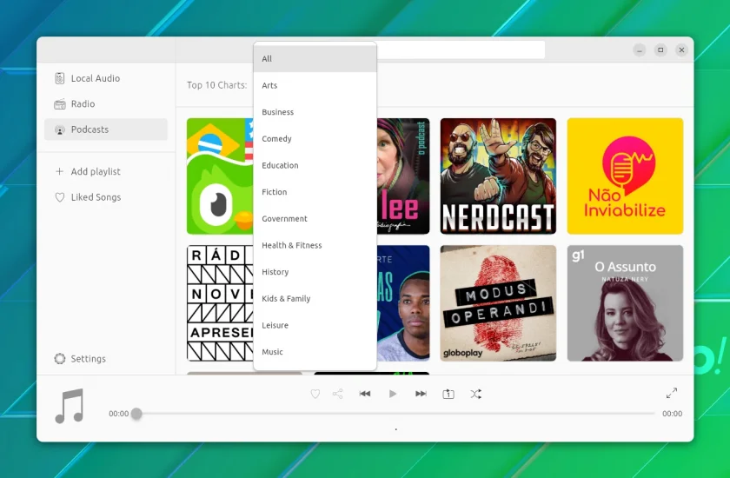This screenshot has width=730, height=478.
Task: Click the playback progress slider knob
Action: (x=136, y=414)
